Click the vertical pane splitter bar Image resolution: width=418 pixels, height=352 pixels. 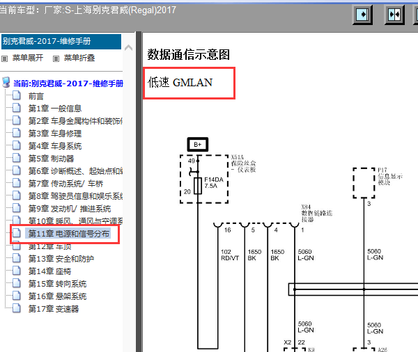tap(139, 192)
